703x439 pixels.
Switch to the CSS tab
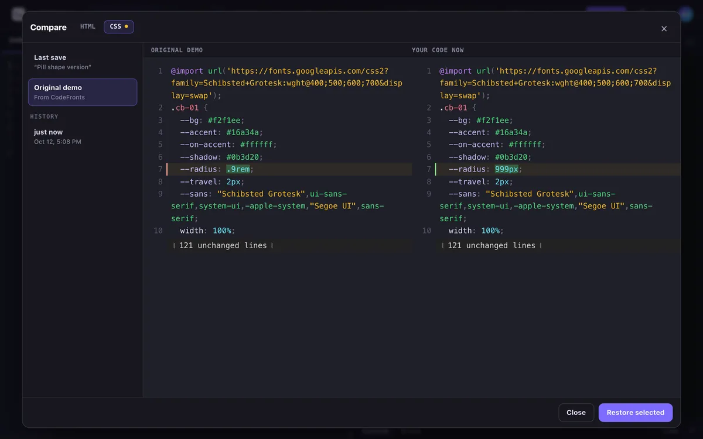[119, 27]
